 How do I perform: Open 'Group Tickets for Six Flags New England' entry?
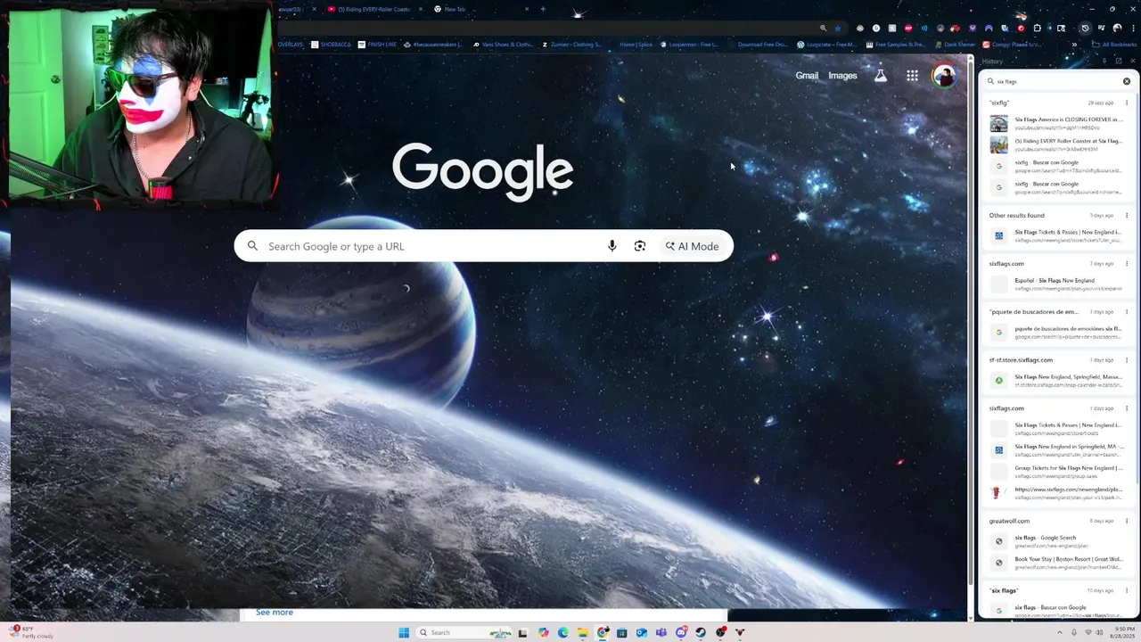[1057, 472]
